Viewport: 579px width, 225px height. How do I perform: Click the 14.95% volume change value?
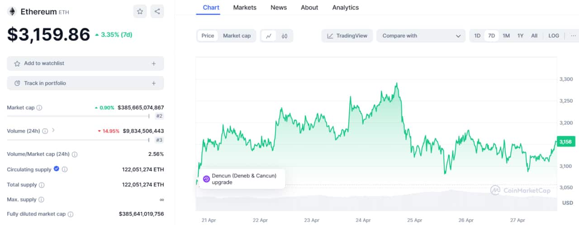109,131
